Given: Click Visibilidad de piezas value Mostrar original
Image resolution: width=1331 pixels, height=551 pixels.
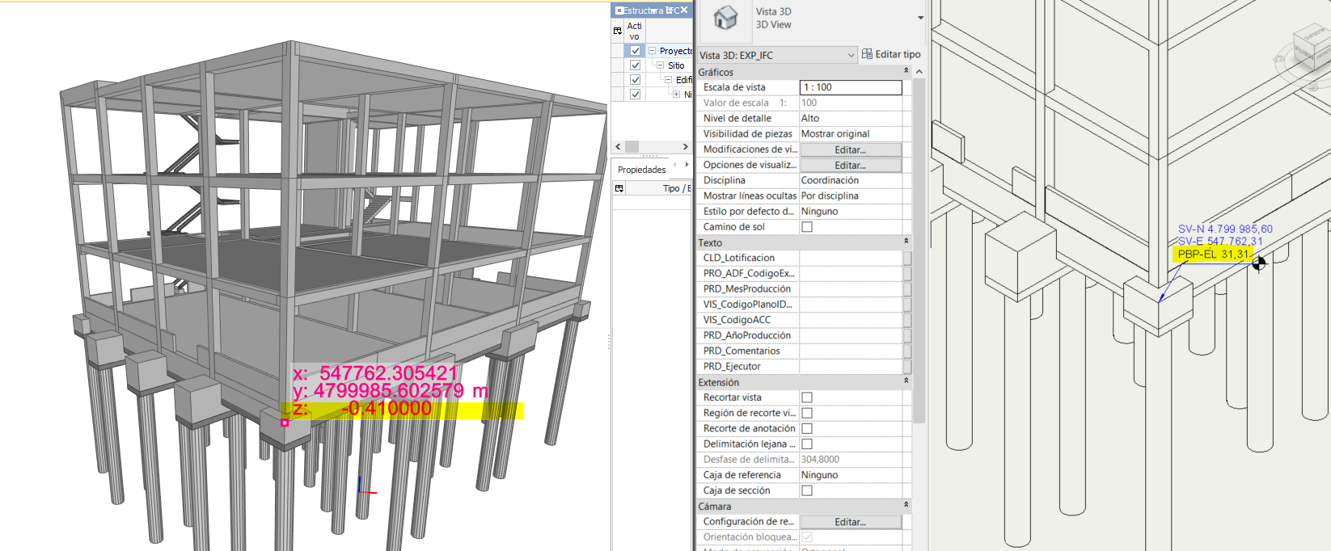Looking at the screenshot, I should click(851, 133).
